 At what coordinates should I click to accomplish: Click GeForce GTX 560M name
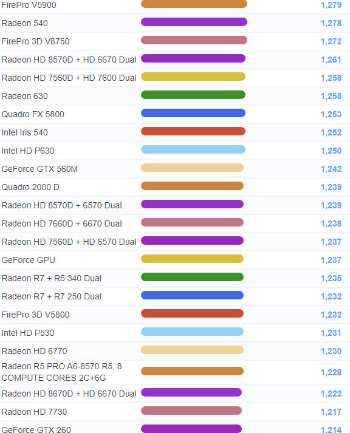coord(39,169)
